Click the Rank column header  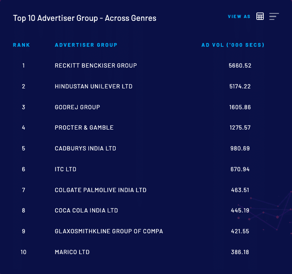(x=21, y=45)
